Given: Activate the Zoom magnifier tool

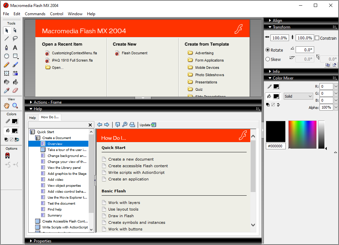Looking at the screenshot, I should (x=15, y=106).
